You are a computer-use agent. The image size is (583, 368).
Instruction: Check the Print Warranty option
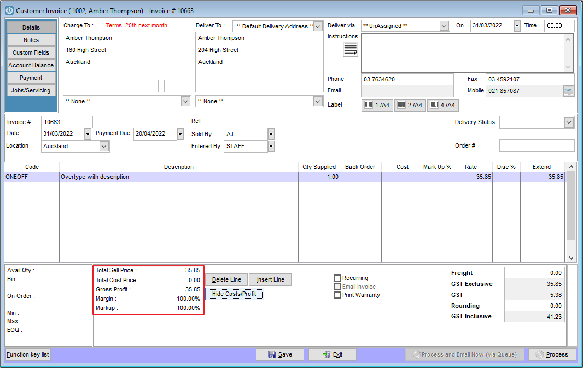pyautogui.click(x=337, y=295)
